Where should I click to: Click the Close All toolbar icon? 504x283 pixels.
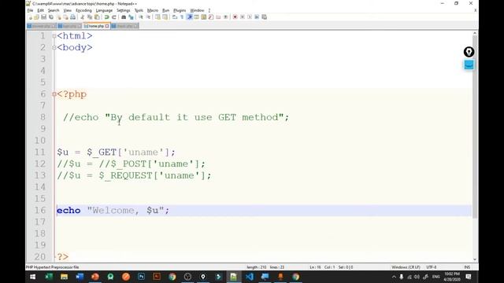(x=66, y=17)
